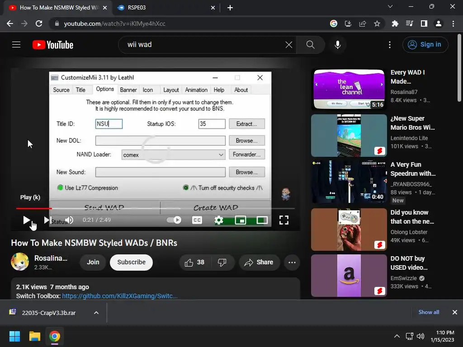Clear the search query with X
This screenshot has height=347, width=463.
[289, 45]
